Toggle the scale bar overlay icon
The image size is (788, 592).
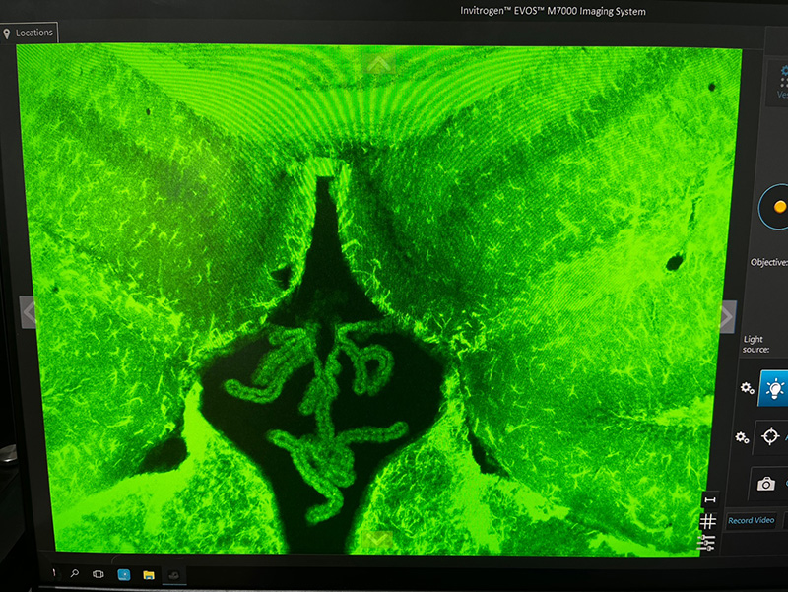[707, 499]
